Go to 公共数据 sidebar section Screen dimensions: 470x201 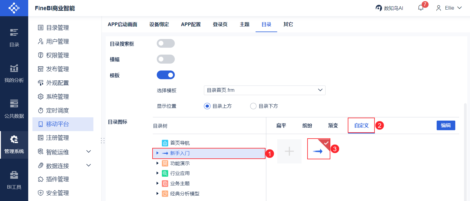pyautogui.click(x=14, y=109)
